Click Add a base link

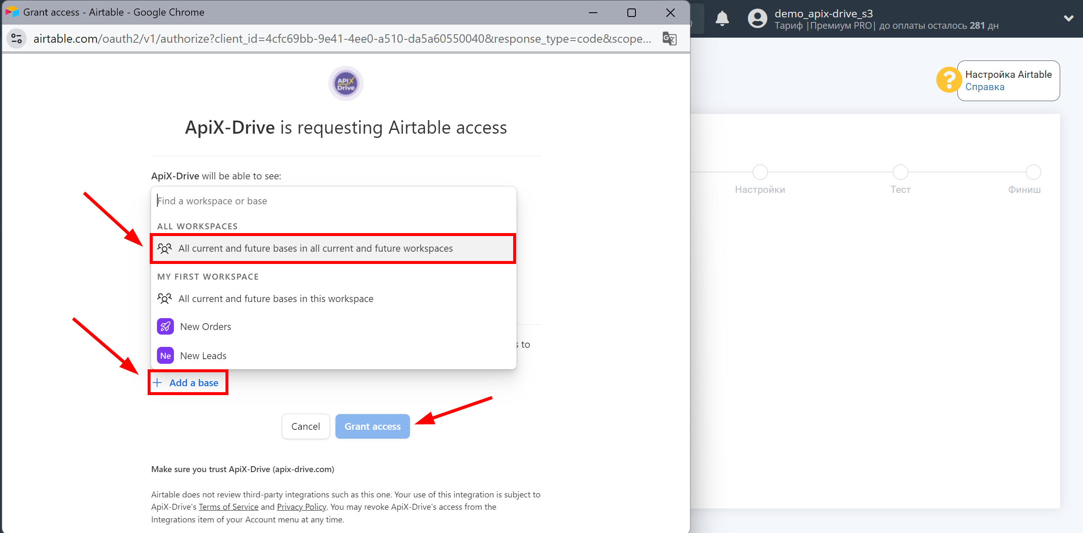(194, 383)
